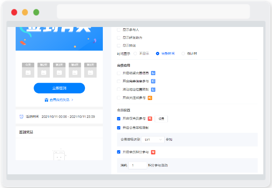This screenshot has height=188, width=272.
Task: Click the yellow minimize window dot
Action: pos(25,12)
